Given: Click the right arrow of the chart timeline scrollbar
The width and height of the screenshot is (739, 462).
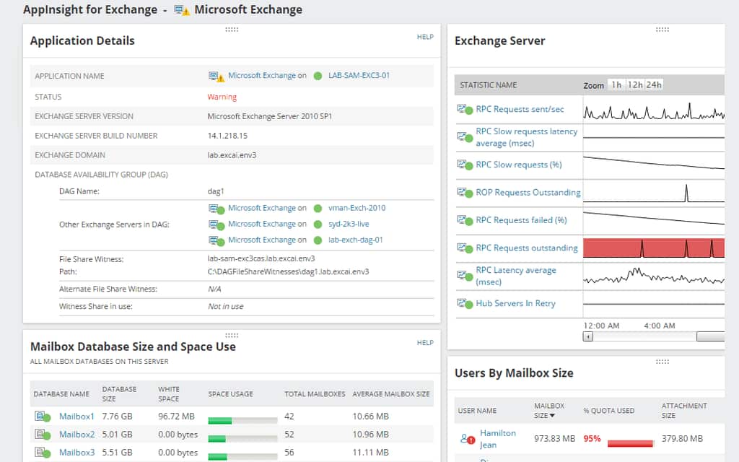Looking at the screenshot, I should coord(712,336).
